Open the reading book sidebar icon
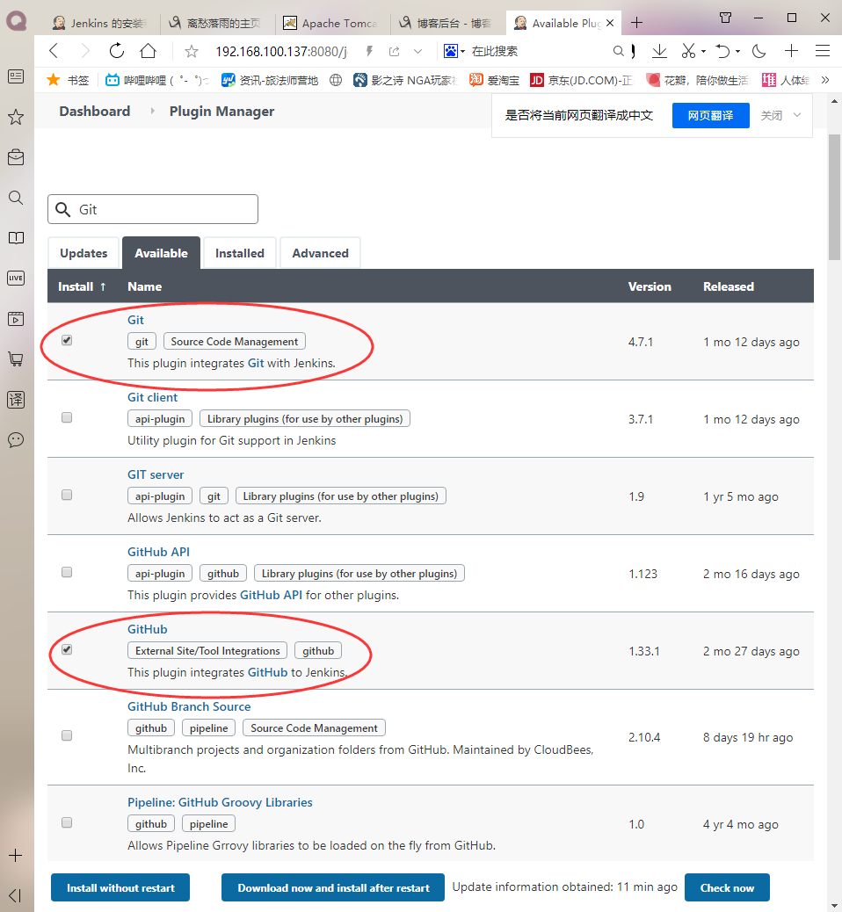The width and height of the screenshot is (842, 912). coord(16,238)
